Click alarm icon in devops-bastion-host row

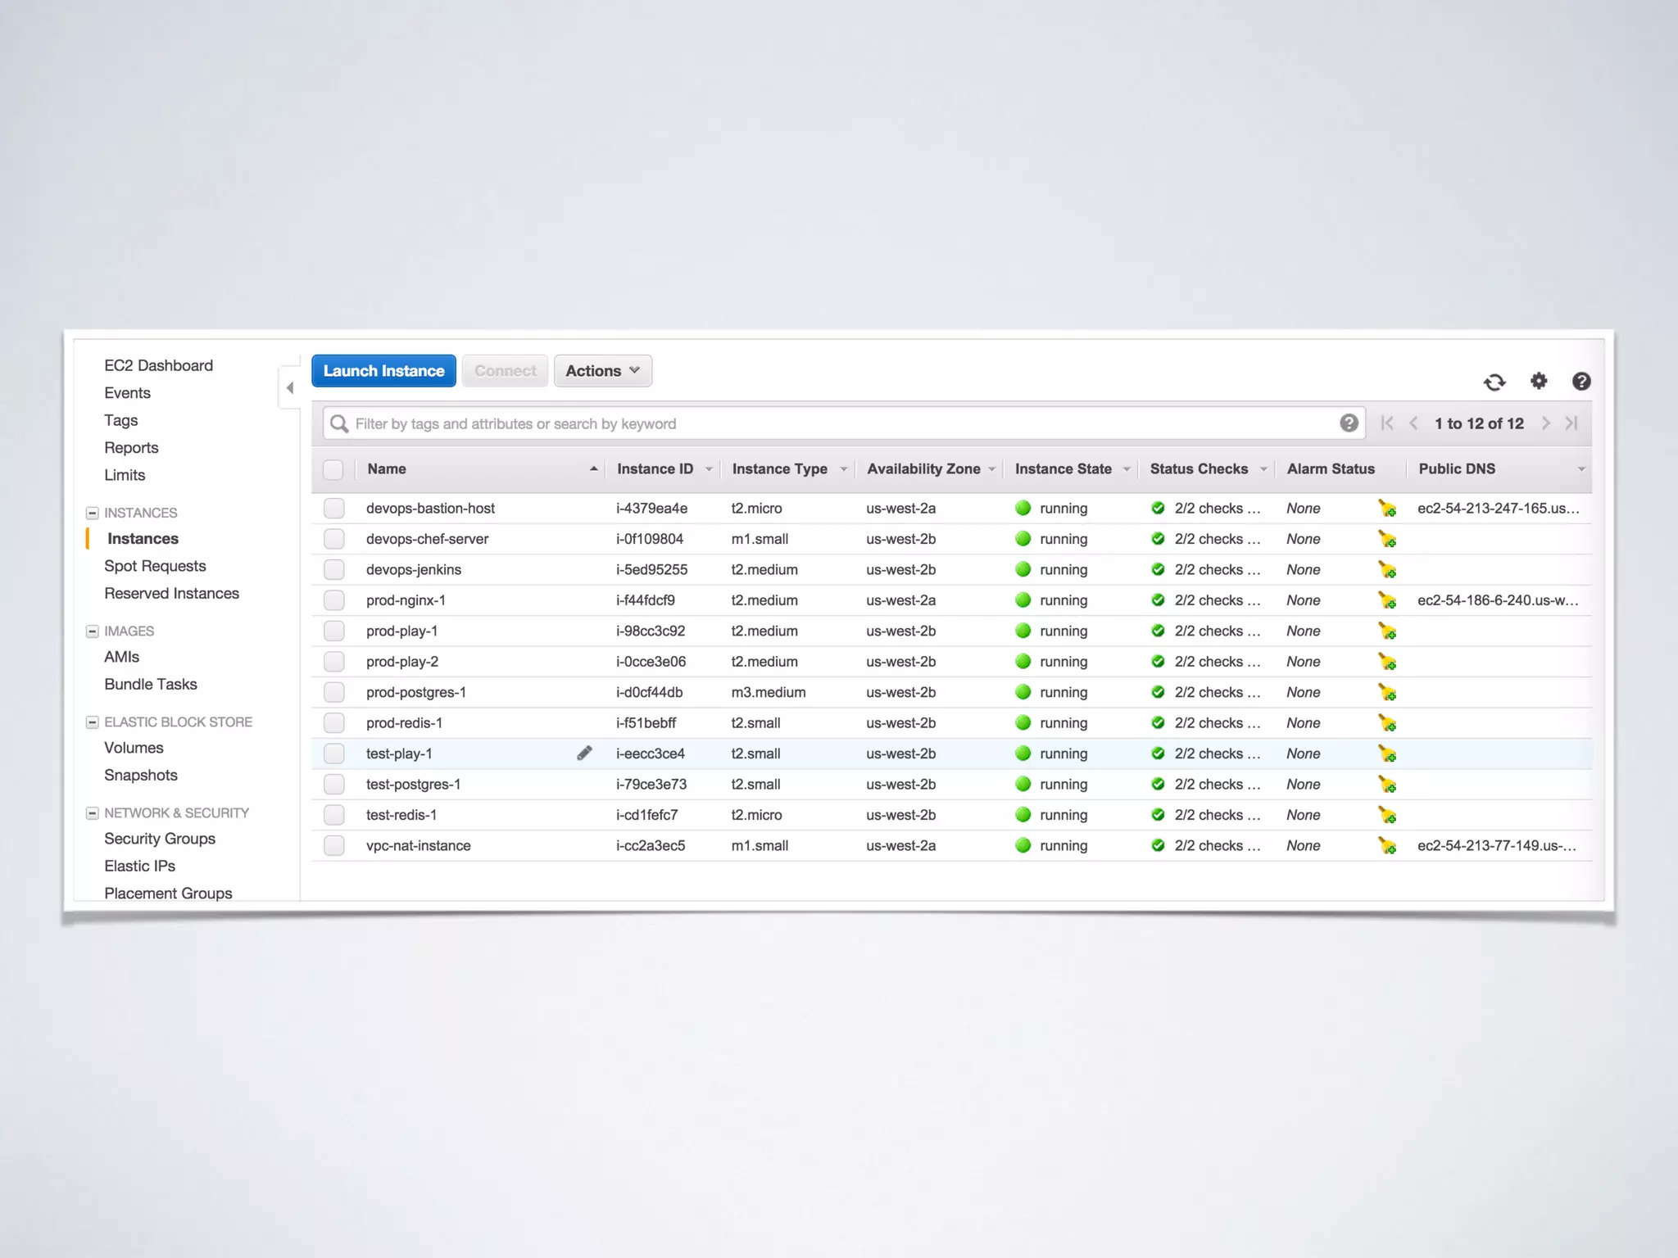pyautogui.click(x=1387, y=509)
